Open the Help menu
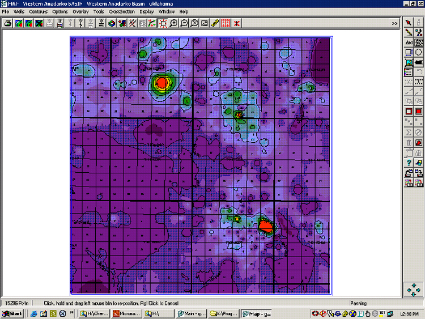Viewport: 425px width, 319px height. [x=184, y=12]
